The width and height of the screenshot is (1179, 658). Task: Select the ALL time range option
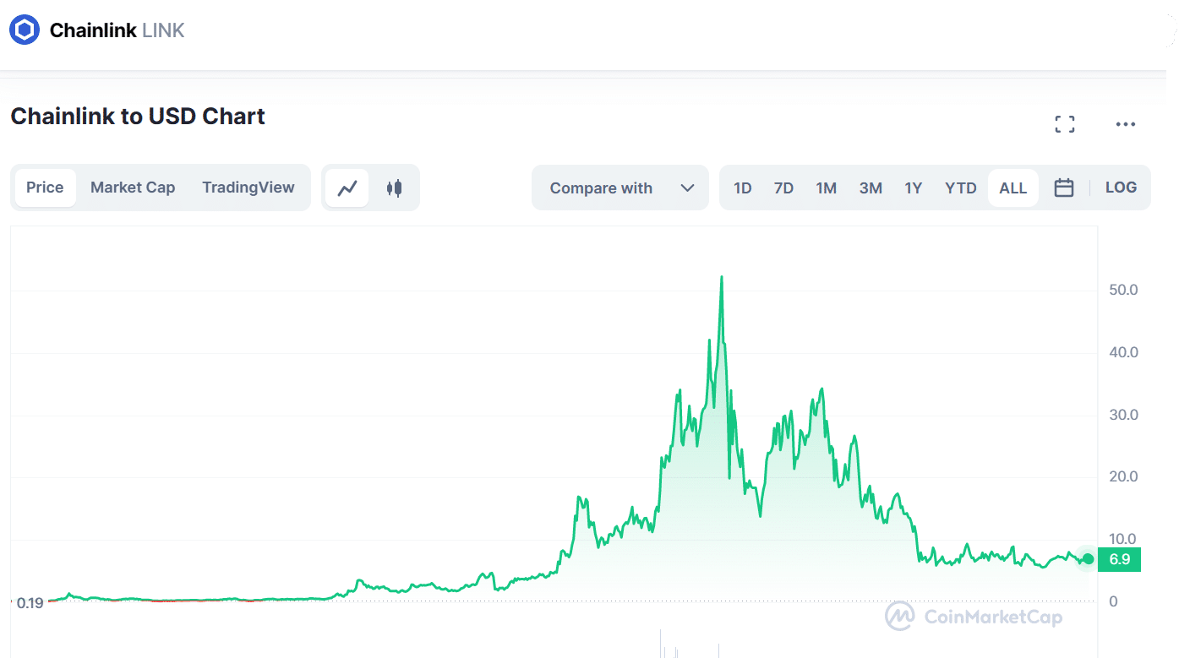[1013, 188]
